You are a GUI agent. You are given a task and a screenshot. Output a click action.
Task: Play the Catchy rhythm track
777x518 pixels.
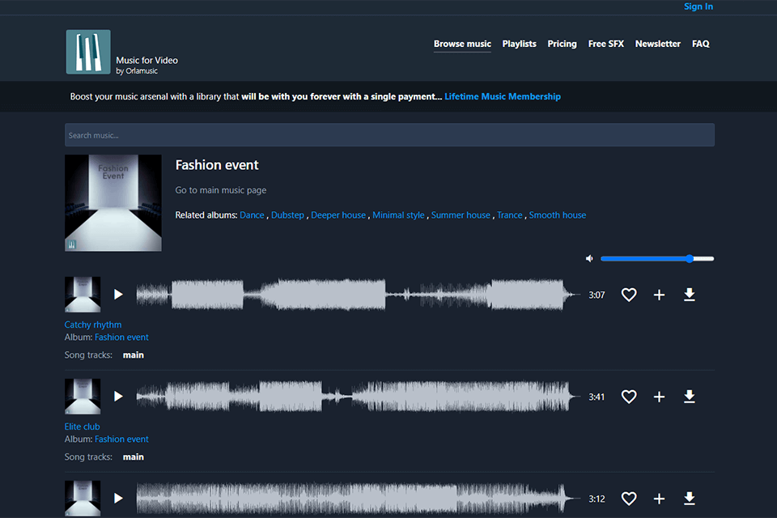(118, 294)
